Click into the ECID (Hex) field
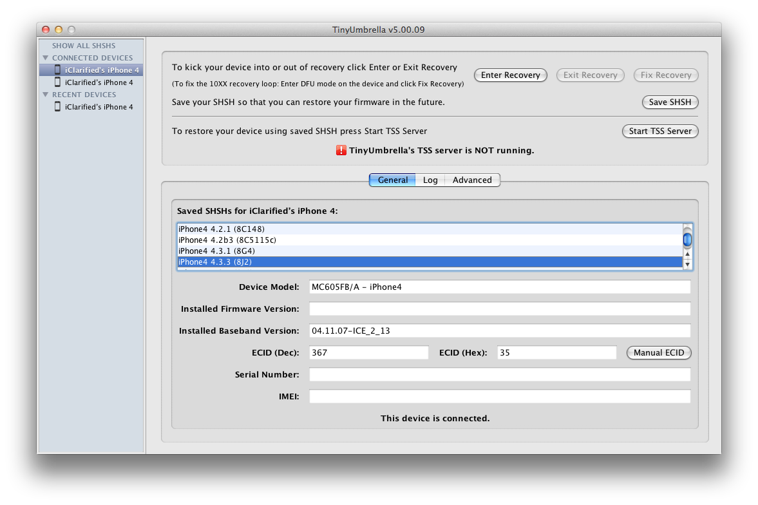The image size is (758, 505). coord(556,353)
